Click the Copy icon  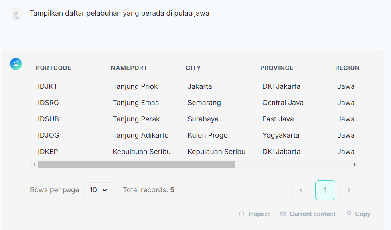tap(348, 214)
